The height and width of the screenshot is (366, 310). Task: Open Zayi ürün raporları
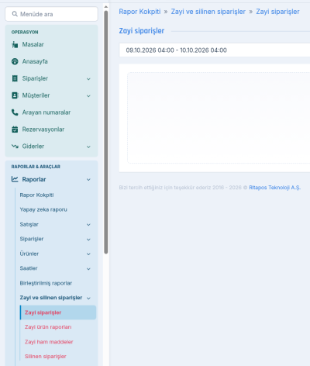click(48, 327)
